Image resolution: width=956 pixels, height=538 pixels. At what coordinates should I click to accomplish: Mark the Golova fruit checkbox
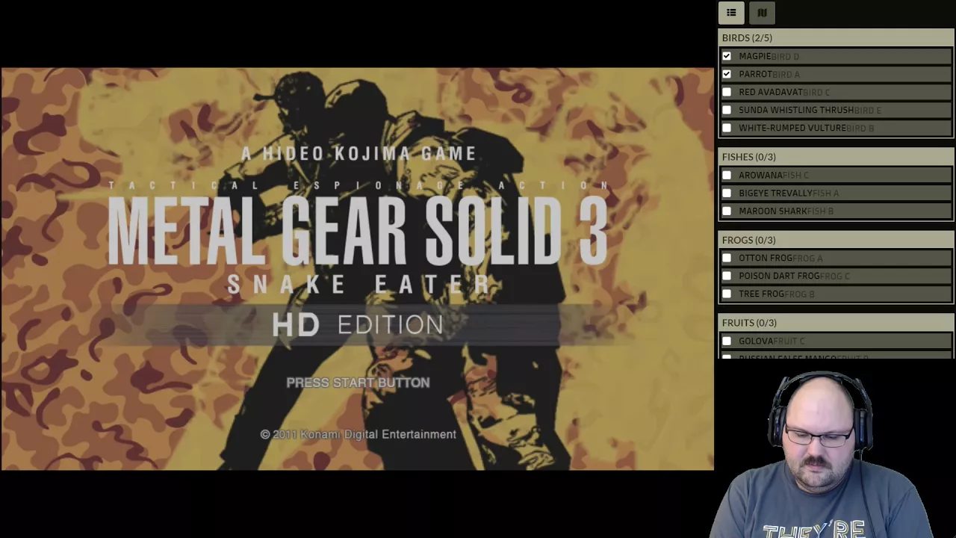pos(727,341)
